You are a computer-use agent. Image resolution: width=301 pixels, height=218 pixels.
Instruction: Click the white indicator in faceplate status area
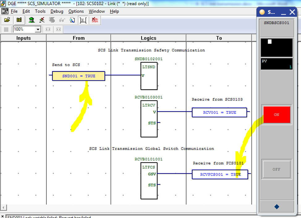point(270,41)
